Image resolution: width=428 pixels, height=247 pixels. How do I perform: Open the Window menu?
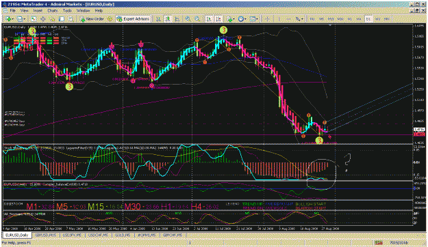tap(83, 11)
